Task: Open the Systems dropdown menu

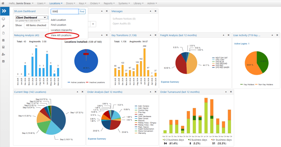Action: point(124,3)
